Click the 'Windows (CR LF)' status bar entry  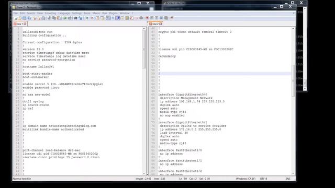coord(245,179)
